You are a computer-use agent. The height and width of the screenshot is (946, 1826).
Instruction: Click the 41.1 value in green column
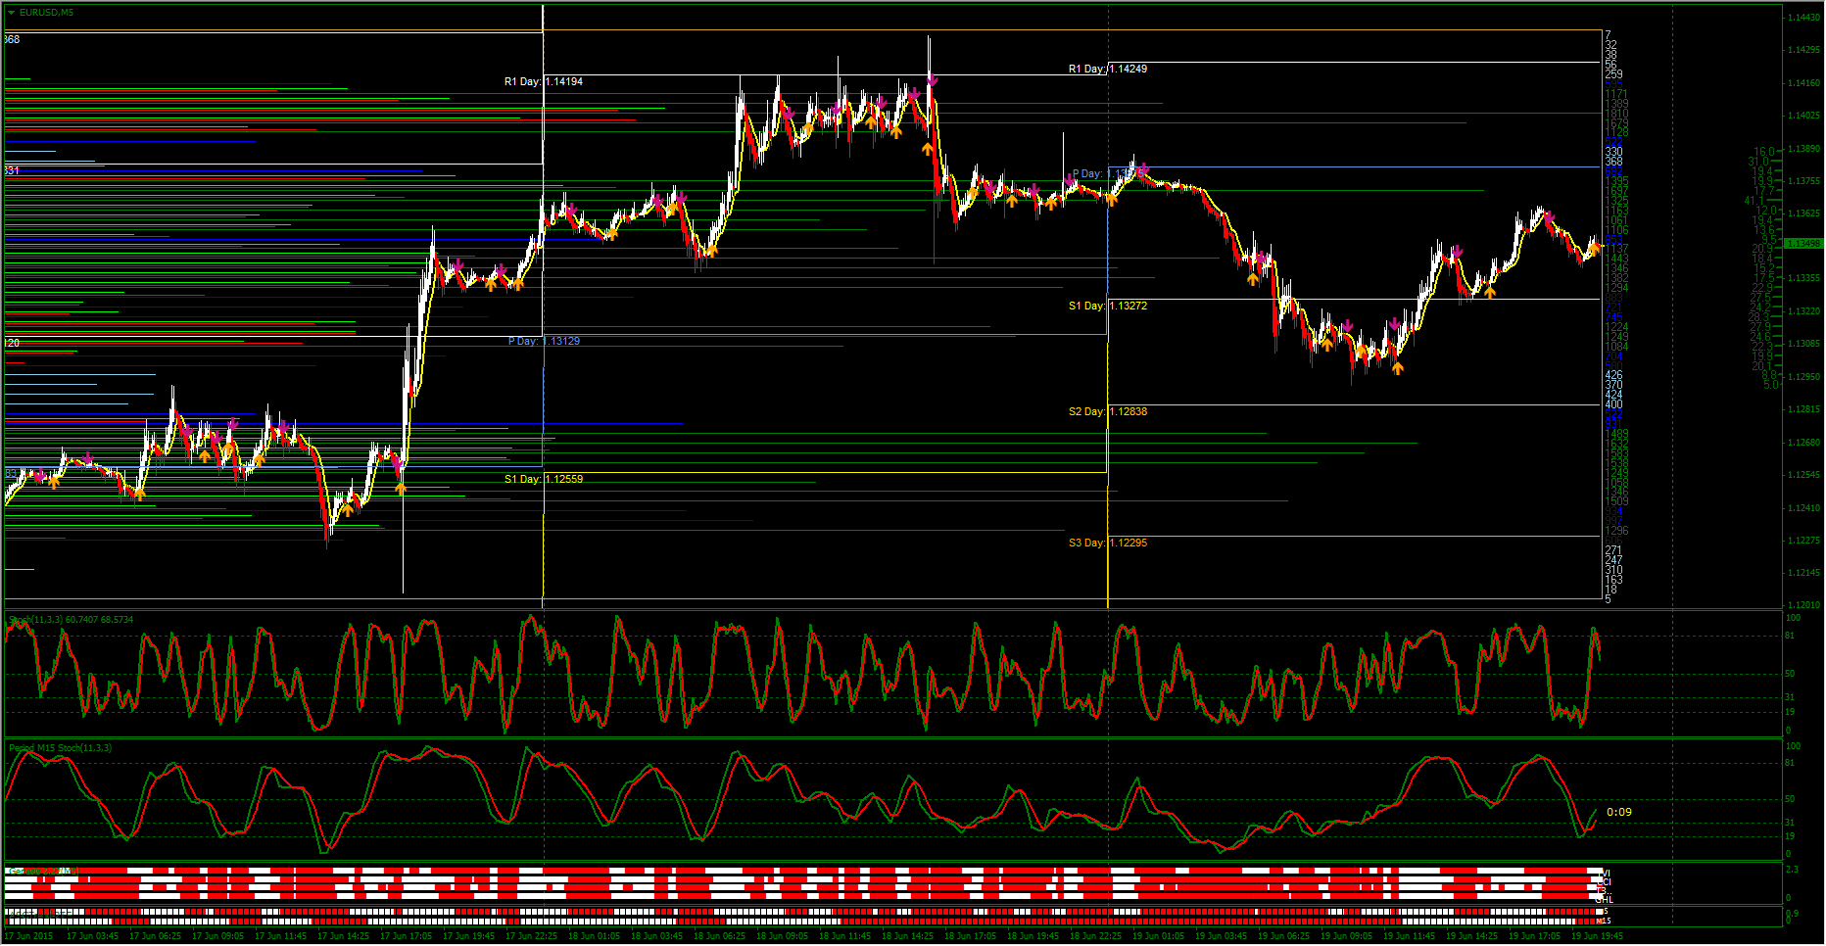(1754, 202)
